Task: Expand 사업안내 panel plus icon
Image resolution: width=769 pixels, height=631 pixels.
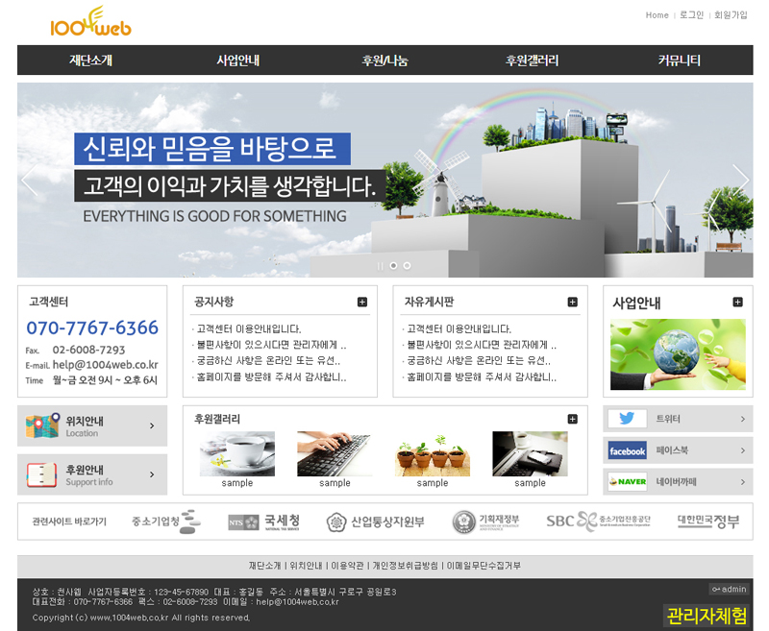Action: [x=738, y=302]
